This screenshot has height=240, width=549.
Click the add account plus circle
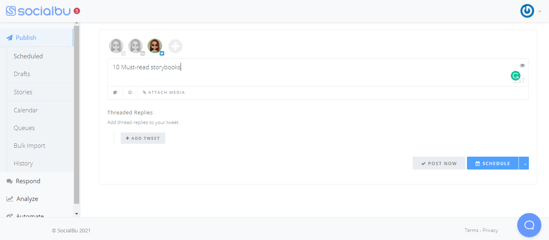point(175,46)
